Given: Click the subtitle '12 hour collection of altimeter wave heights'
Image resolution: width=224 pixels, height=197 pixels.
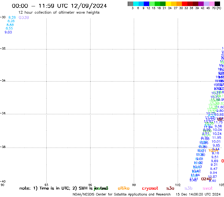Looking at the screenshot, I should (x=59, y=12).
